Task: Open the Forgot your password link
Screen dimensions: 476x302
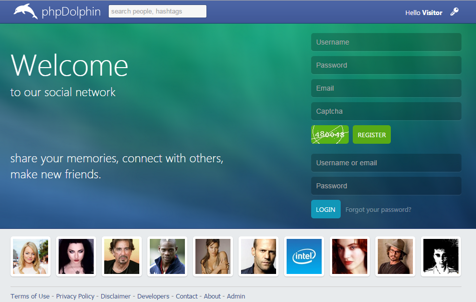Action: [x=378, y=210]
